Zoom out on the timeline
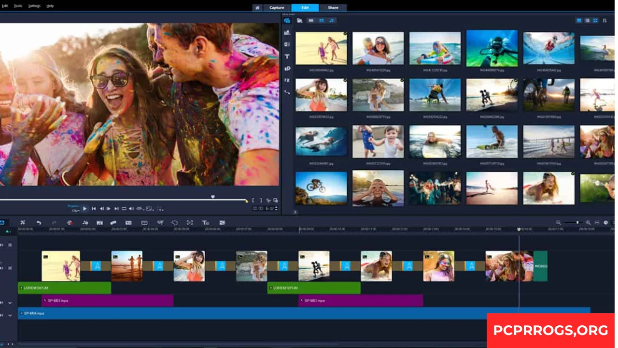The width and height of the screenshot is (618, 348). tap(559, 222)
